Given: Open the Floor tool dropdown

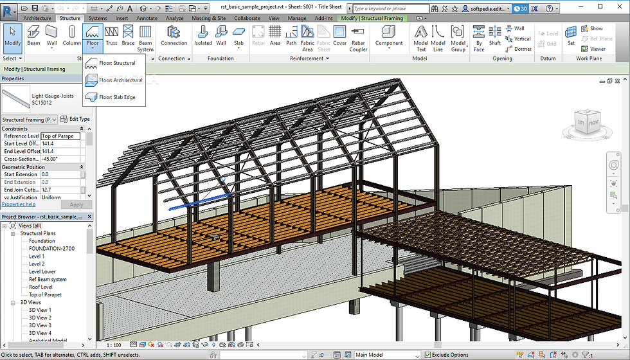Looking at the screenshot, I should pyautogui.click(x=93, y=48).
